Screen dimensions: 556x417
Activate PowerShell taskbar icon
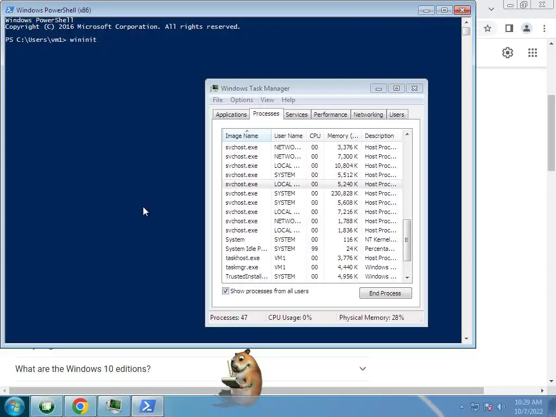pos(148,406)
